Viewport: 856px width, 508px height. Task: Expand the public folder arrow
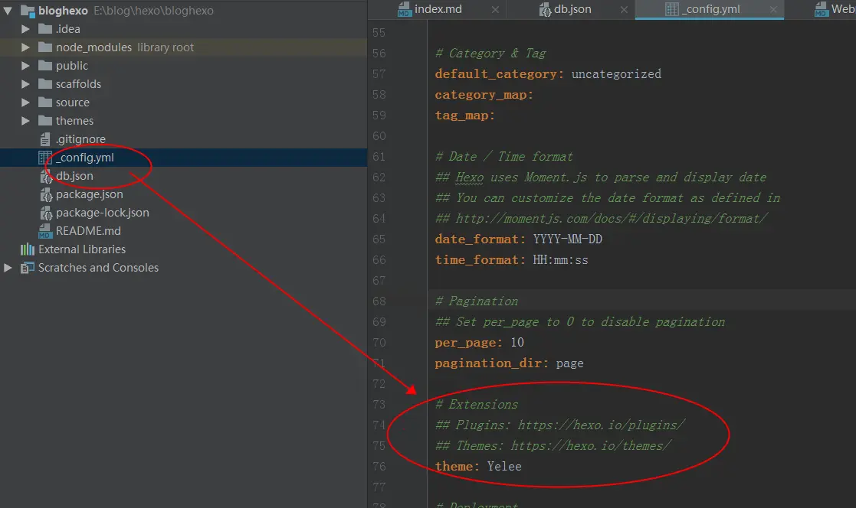25,66
